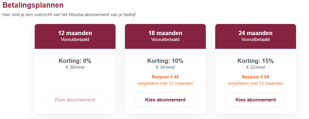The image size is (309, 119).
Task: Click the Bespaar € 46 savings text
Action: point(165,77)
